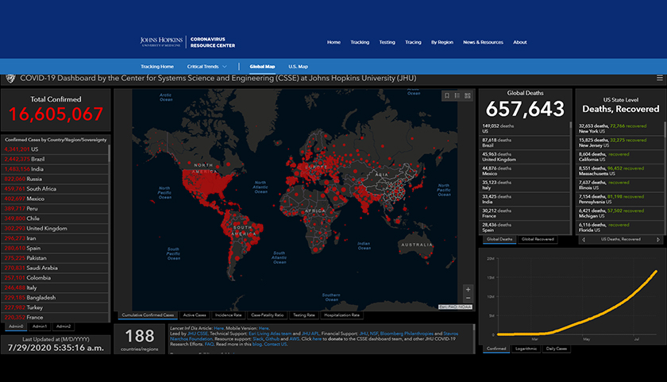Open the By Region menu
667x382 pixels.
442,42
